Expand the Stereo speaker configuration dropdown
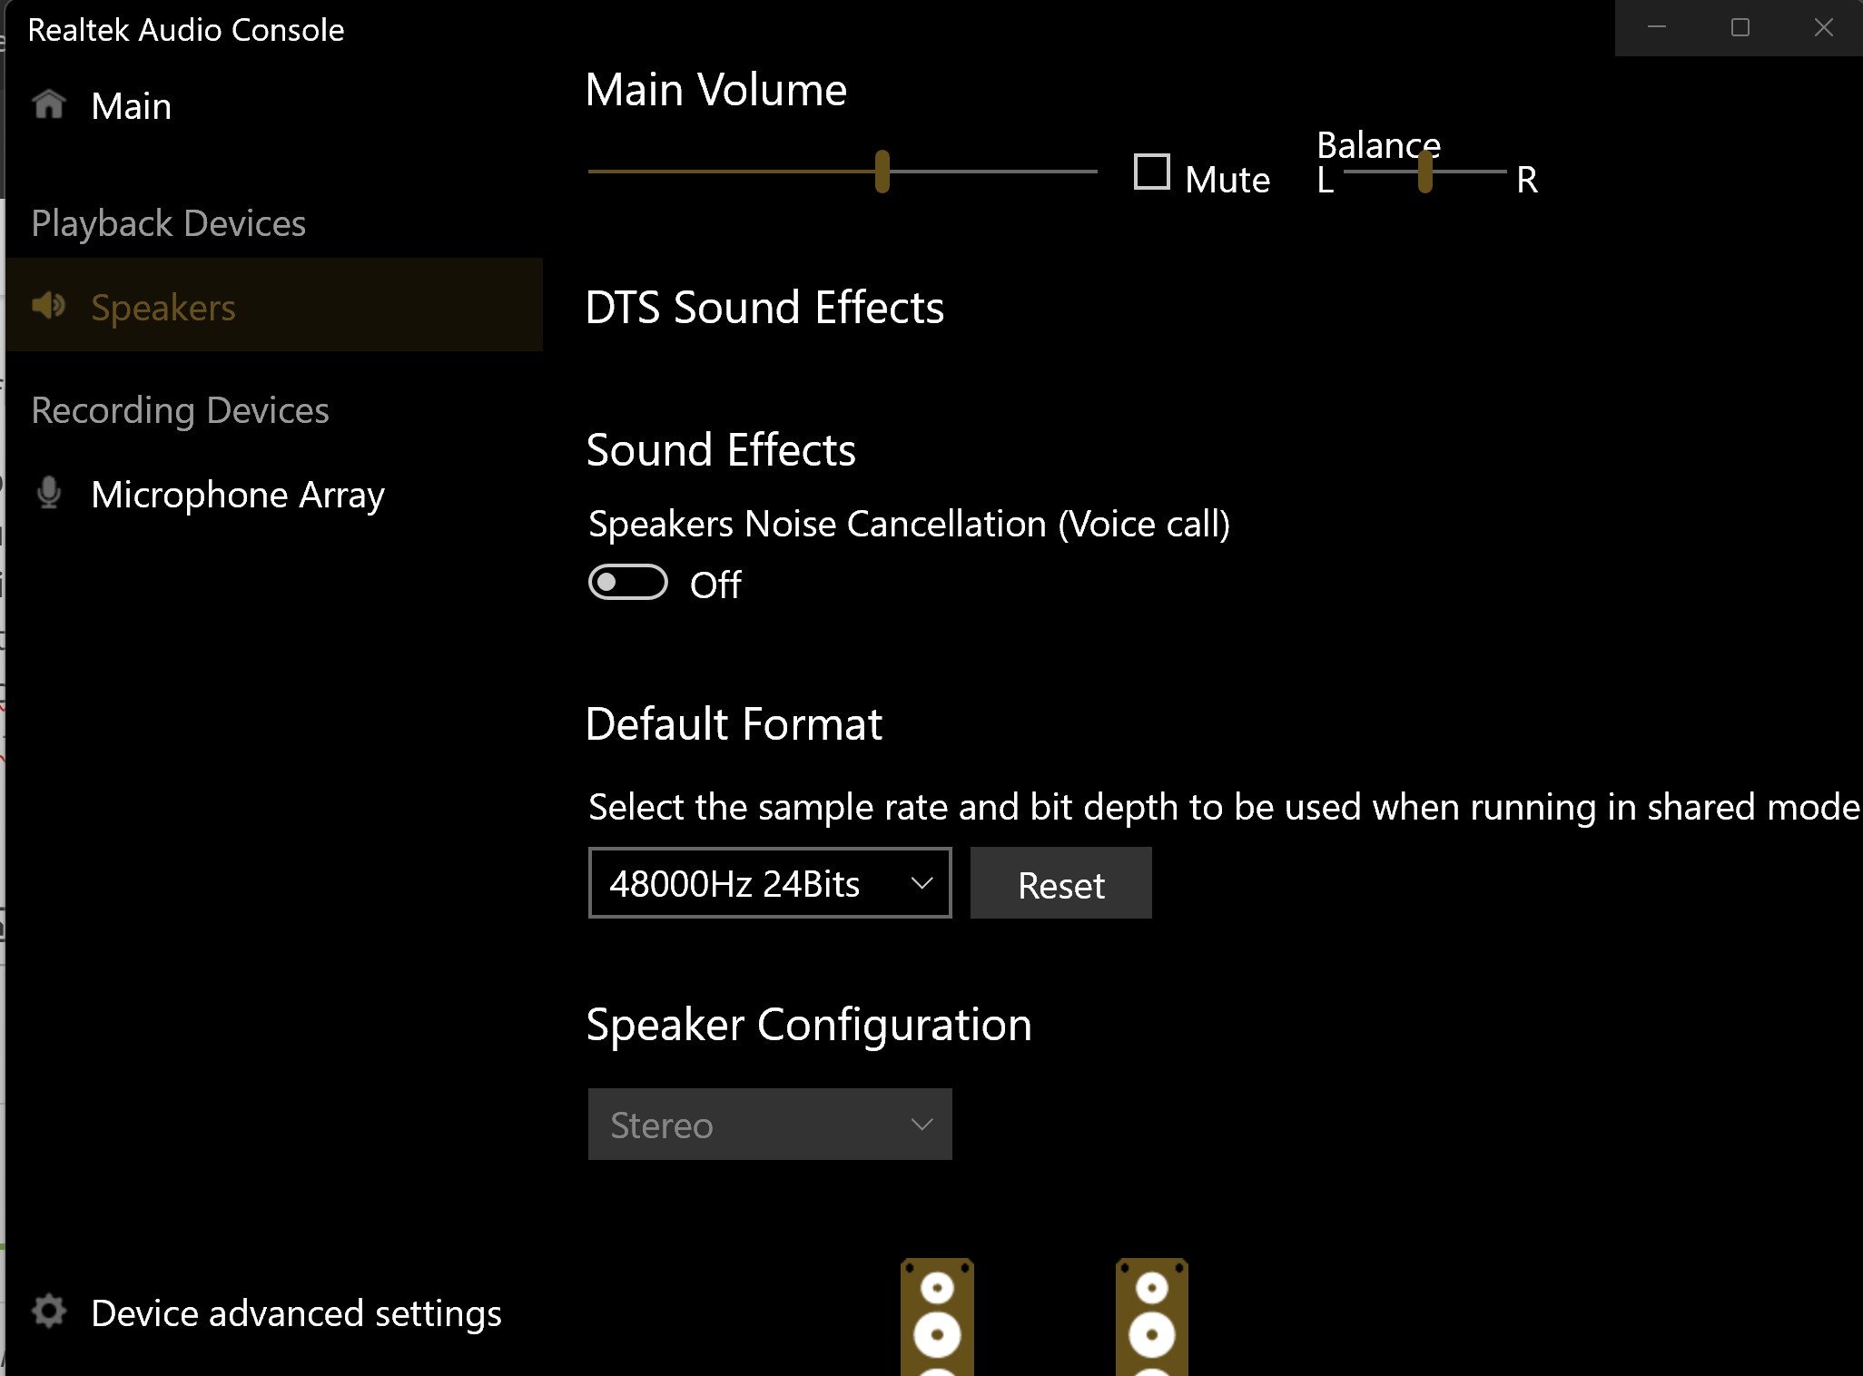The width and height of the screenshot is (1863, 1376). (x=769, y=1125)
